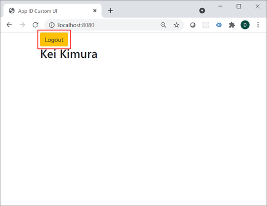
Task: Bookmark this page with the star
Action: point(176,25)
